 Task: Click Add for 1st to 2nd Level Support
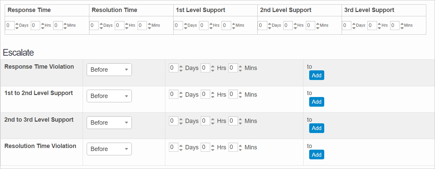click(317, 102)
